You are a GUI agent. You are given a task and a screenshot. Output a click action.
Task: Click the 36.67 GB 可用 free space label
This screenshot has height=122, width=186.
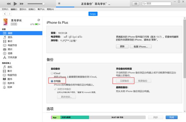(x=117, y=117)
